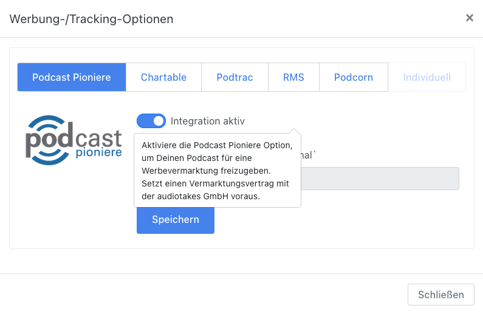Switch to the Chartable tab
The width and height of the screenshot is (483, 314).
point(163,77)
